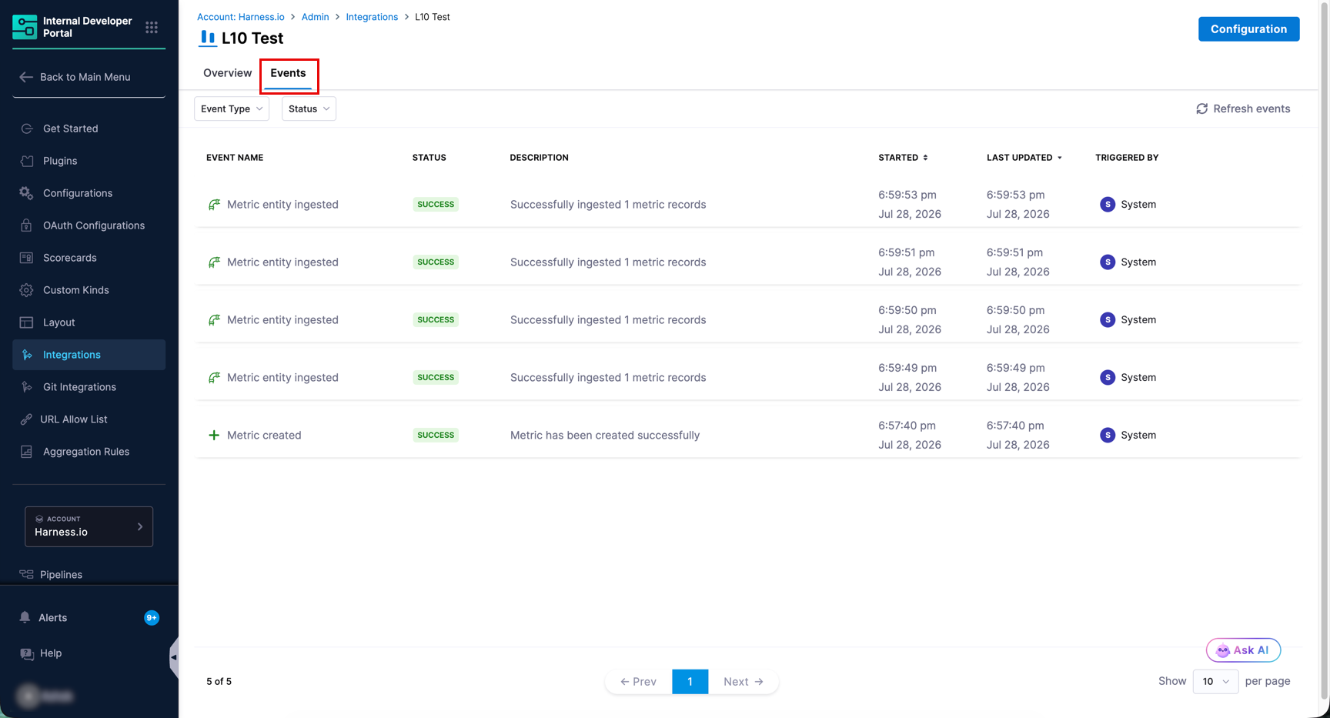Open the app grid switcher icon
This screenshot has height=718, width=1330.
point(152,27)
